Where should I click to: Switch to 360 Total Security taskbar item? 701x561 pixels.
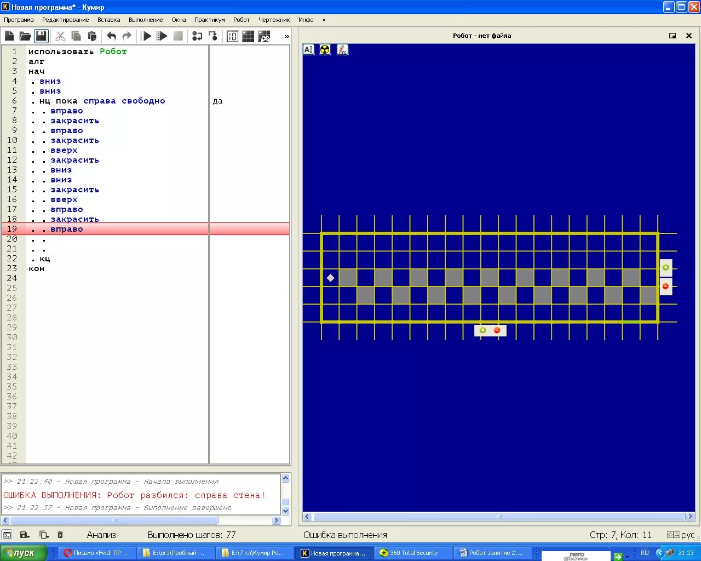413,553
